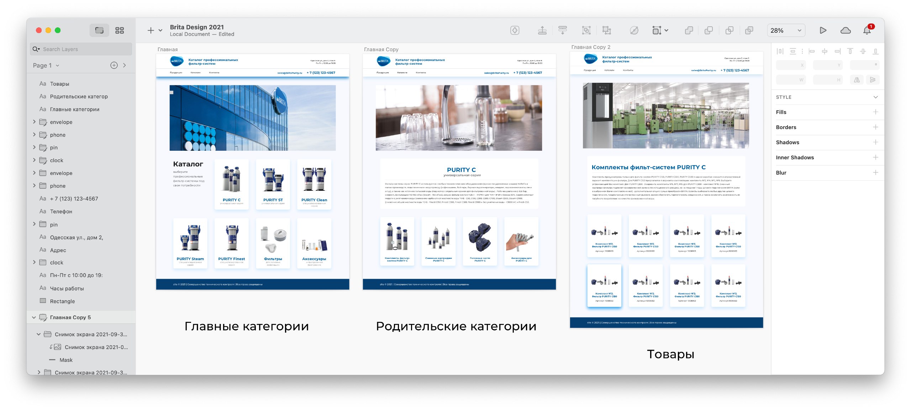Viewport: 911px width, 410px height.
Task: Click the Edit toolbar icon
Action: coord(634,31)
